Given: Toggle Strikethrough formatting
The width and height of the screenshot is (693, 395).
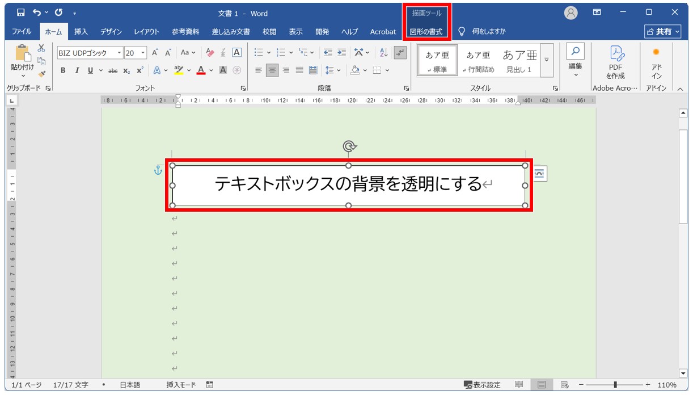Looking at the screenshot, I should 113,70.
